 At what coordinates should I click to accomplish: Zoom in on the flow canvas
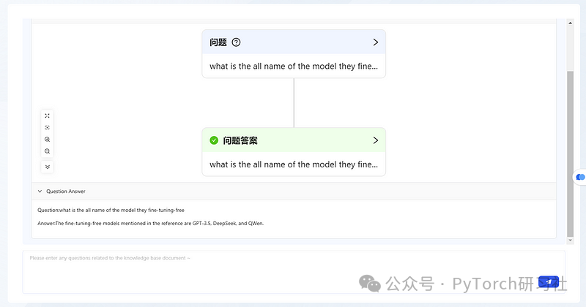(48, 139)
